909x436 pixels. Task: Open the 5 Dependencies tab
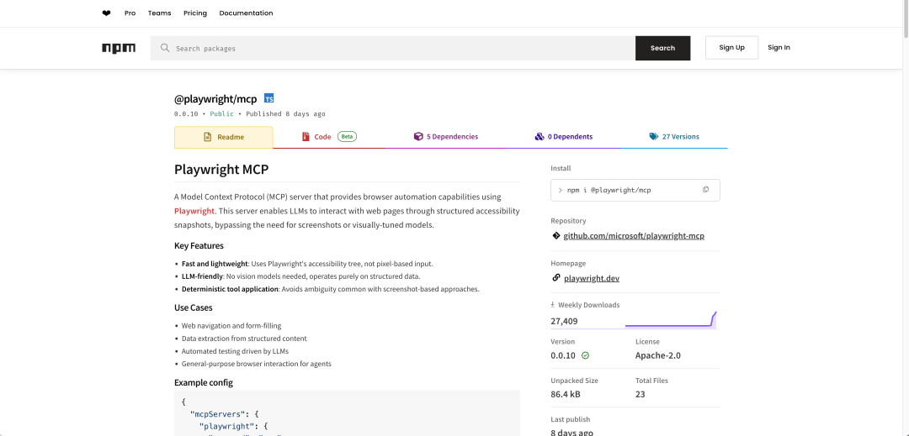[445, 137]
